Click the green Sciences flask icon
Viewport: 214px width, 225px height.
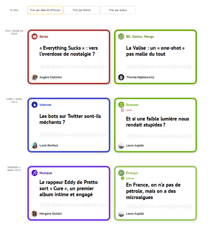pyautogui.click(x=121, y=105)
